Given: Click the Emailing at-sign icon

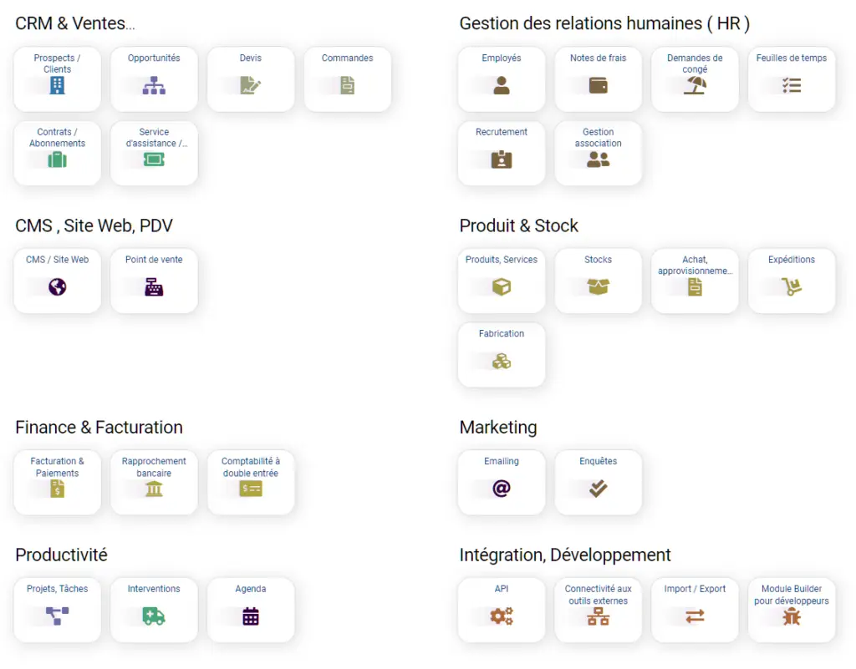Looking at the screenshot, I should pos(502,489).
